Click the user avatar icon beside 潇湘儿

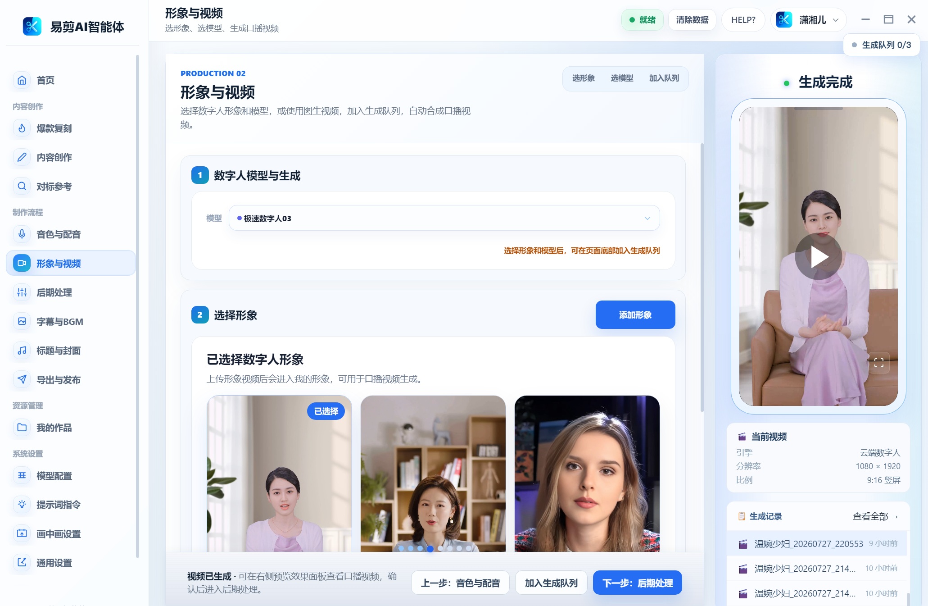784,20
